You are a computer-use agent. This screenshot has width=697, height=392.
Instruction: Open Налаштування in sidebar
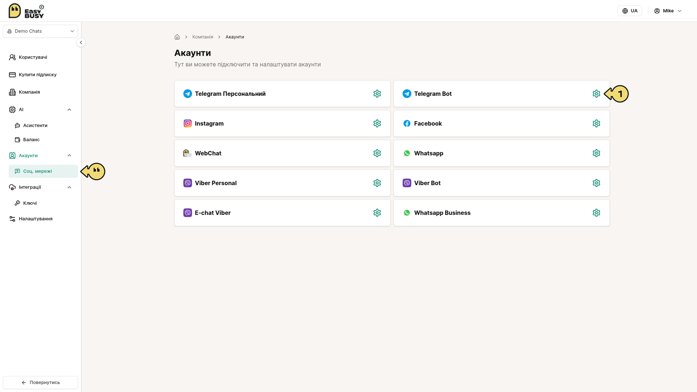pyautogui.click(x=40, y=219)
